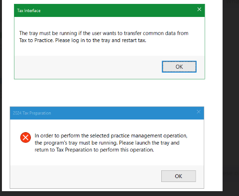The image size is (239, 196).
Task: Click the 'In order to perform' error message
Action: (111, 143)
